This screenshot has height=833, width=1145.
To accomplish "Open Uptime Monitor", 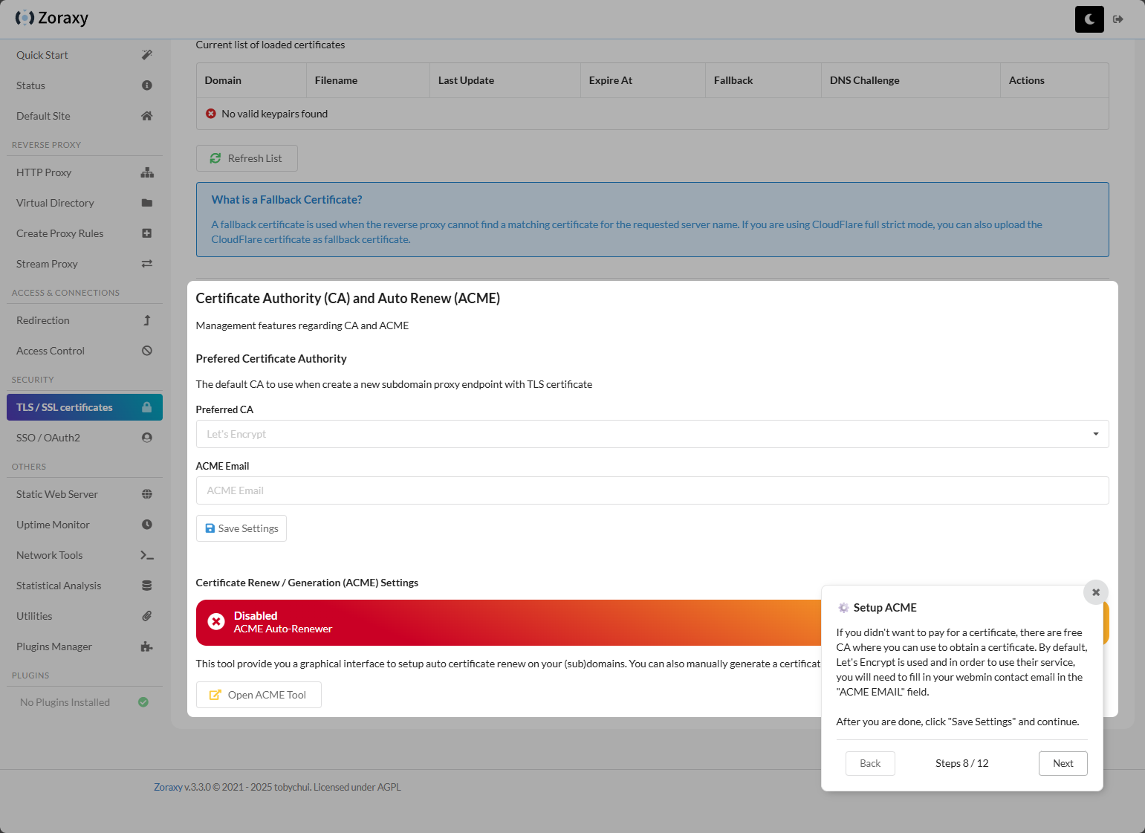I will coord(85,525).
